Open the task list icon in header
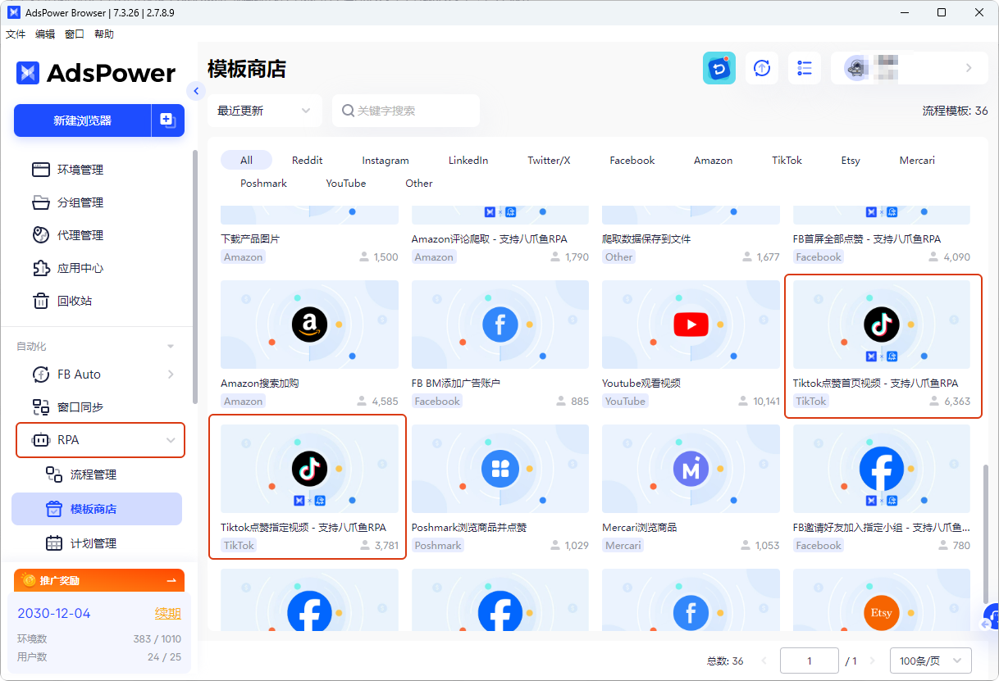 (805, 68)
